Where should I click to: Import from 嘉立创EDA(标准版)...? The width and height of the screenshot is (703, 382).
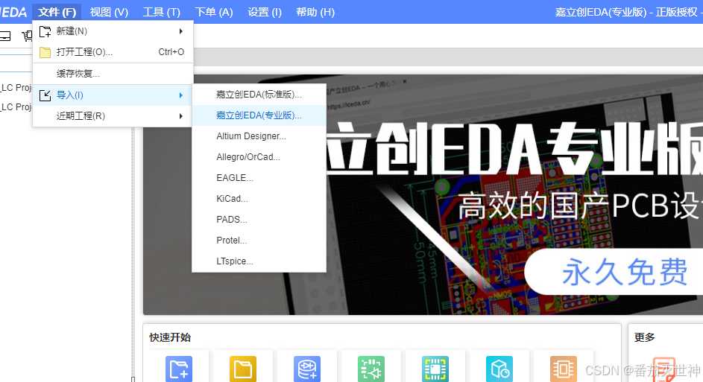(x=259, y=95)
